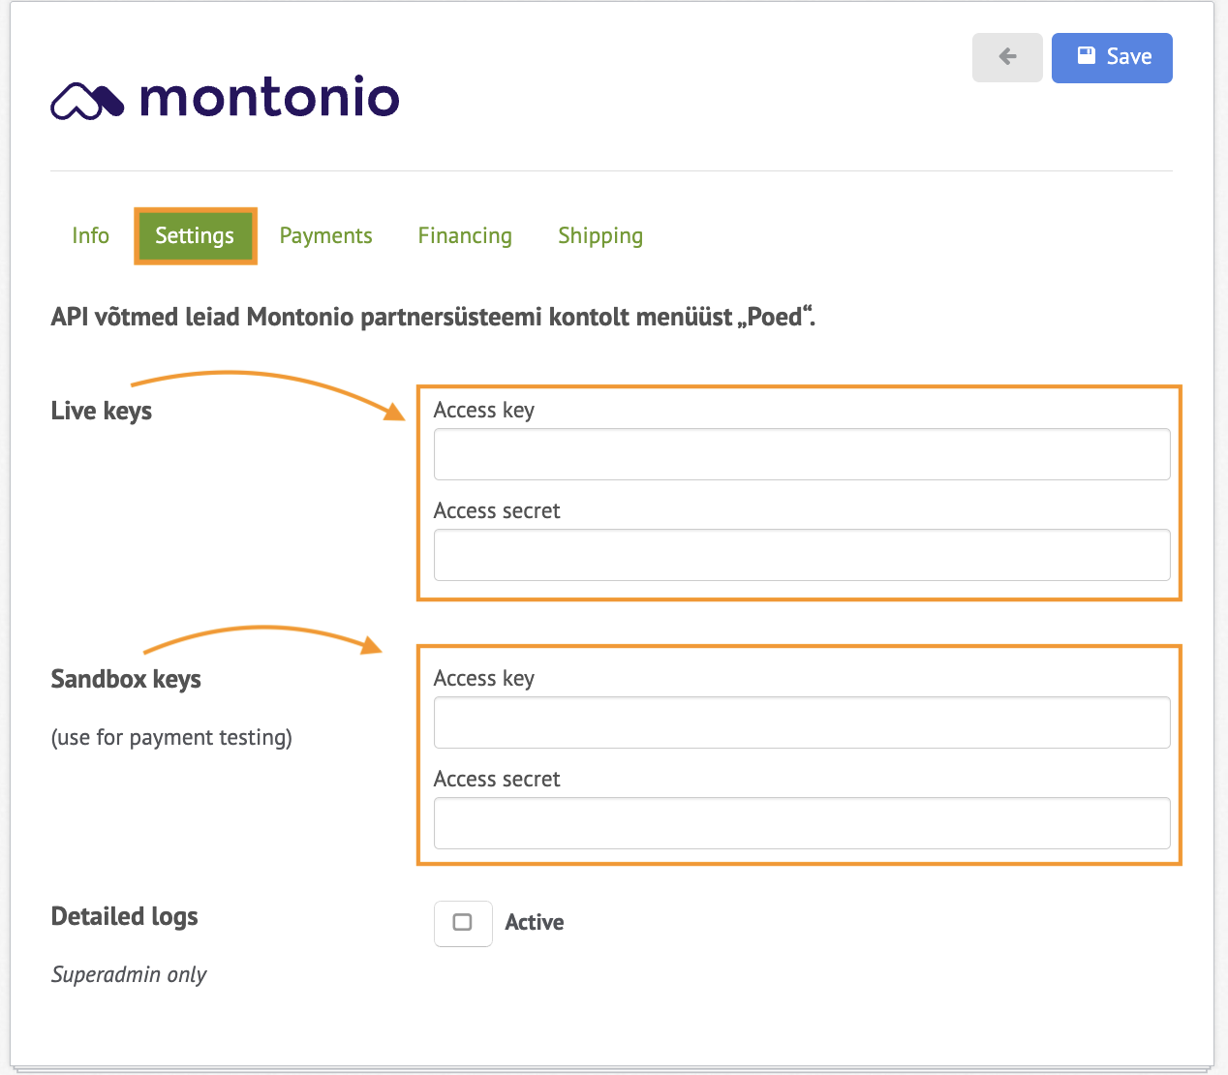Open the Financing tab

click(x=465, y=235)
